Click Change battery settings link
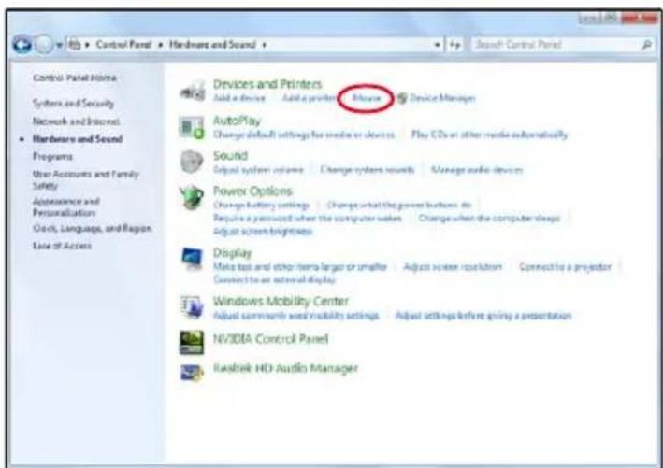 click(x=261, y=205)
